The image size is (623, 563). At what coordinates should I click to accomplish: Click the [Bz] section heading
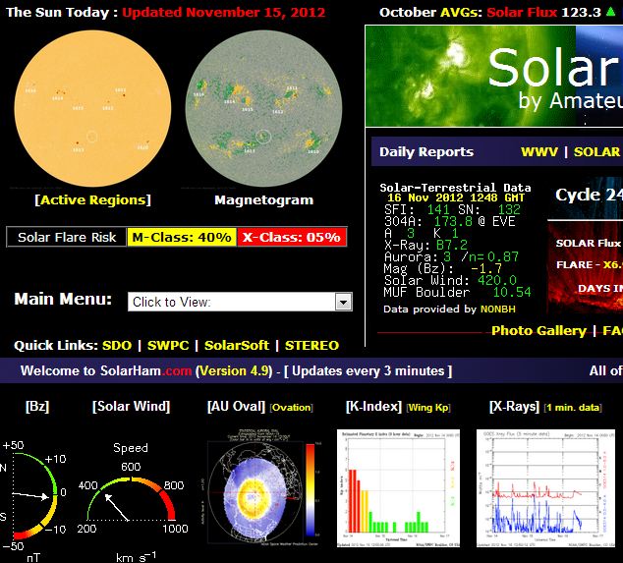(37, 407)
